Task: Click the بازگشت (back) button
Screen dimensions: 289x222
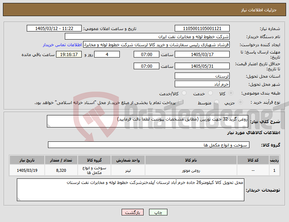Action: pos(133,212)
